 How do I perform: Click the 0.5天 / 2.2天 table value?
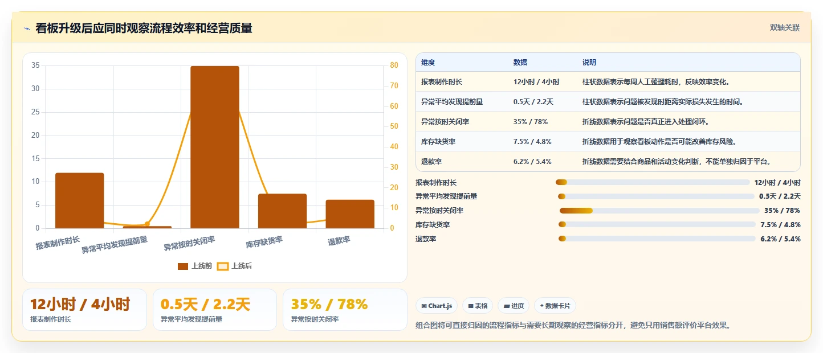tap(533, 102)
